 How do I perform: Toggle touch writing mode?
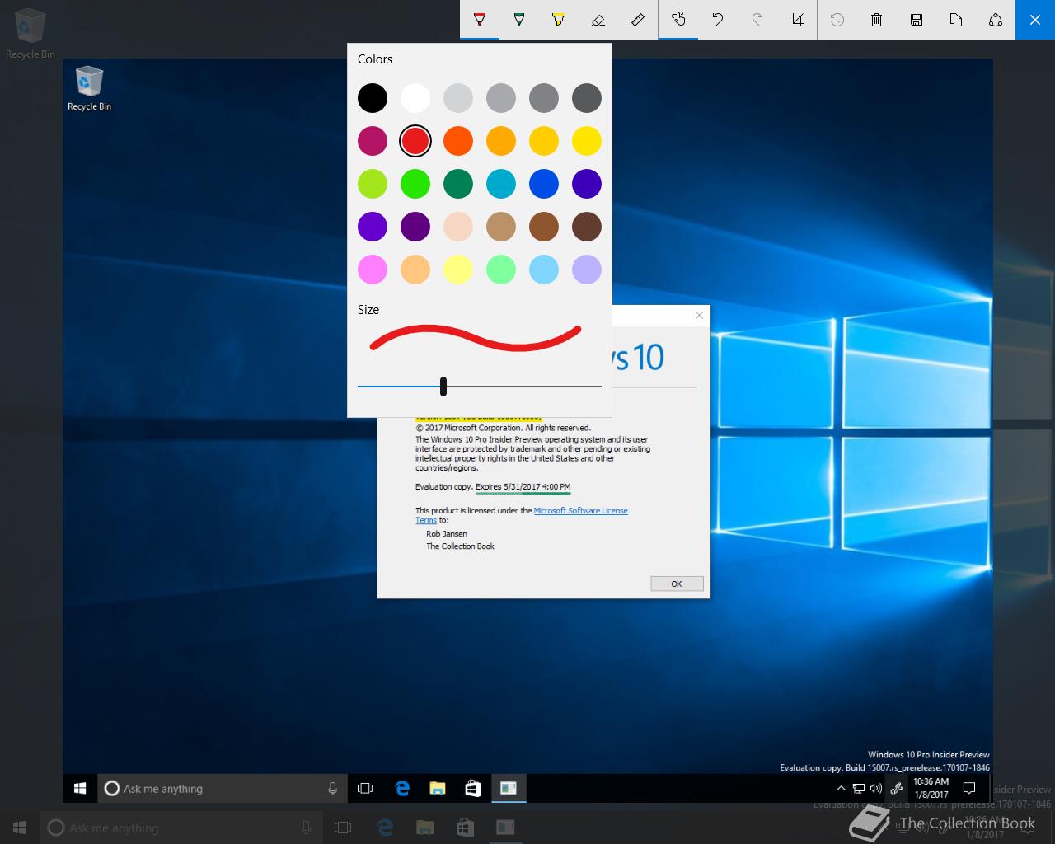coord(678,20)
